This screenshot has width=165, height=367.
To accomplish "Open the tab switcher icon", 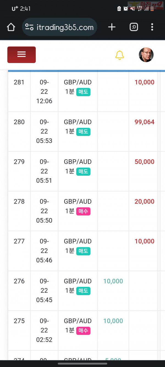I will click(134, 27).
